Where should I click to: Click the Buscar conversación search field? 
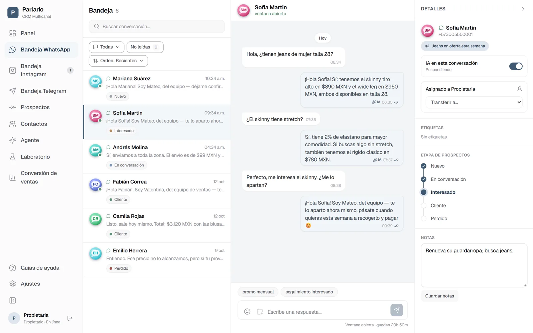(x=157, y=26)
